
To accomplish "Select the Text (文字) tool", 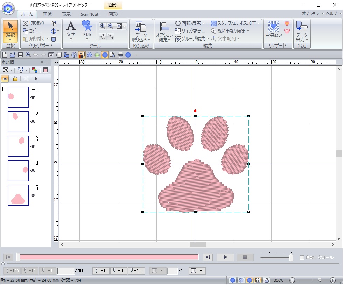I will [71, 29].
